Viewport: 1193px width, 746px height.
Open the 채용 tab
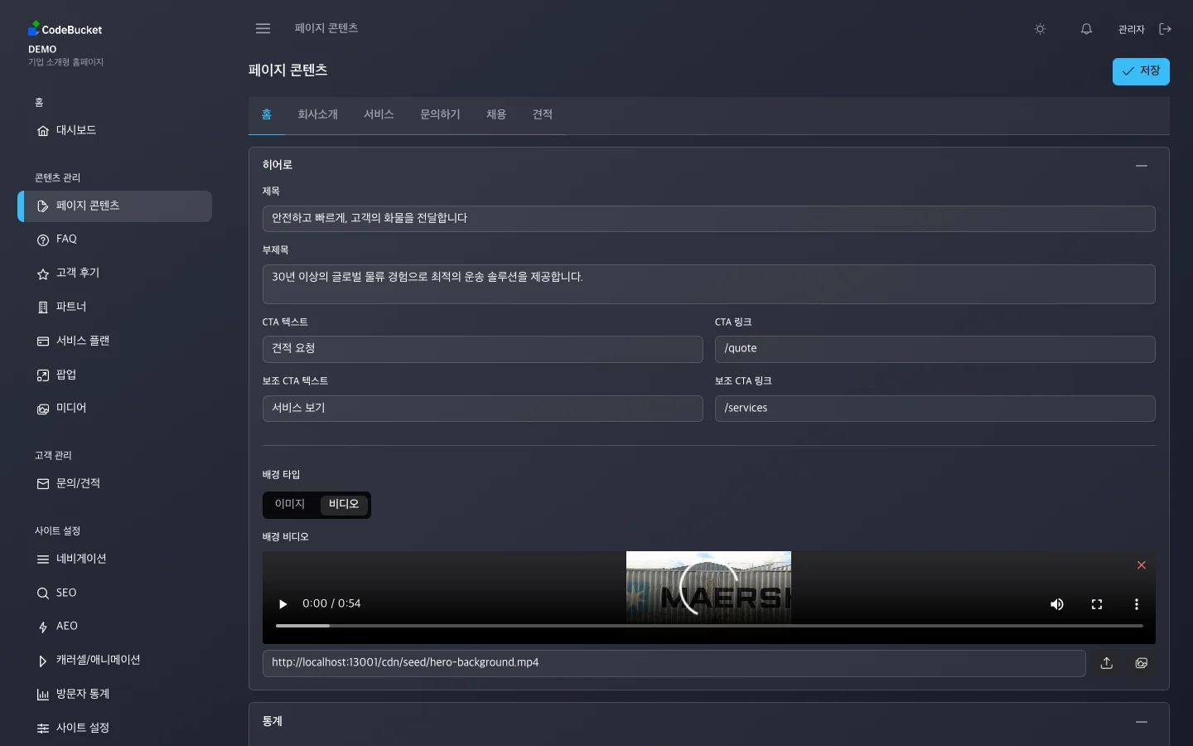point(496,115)
